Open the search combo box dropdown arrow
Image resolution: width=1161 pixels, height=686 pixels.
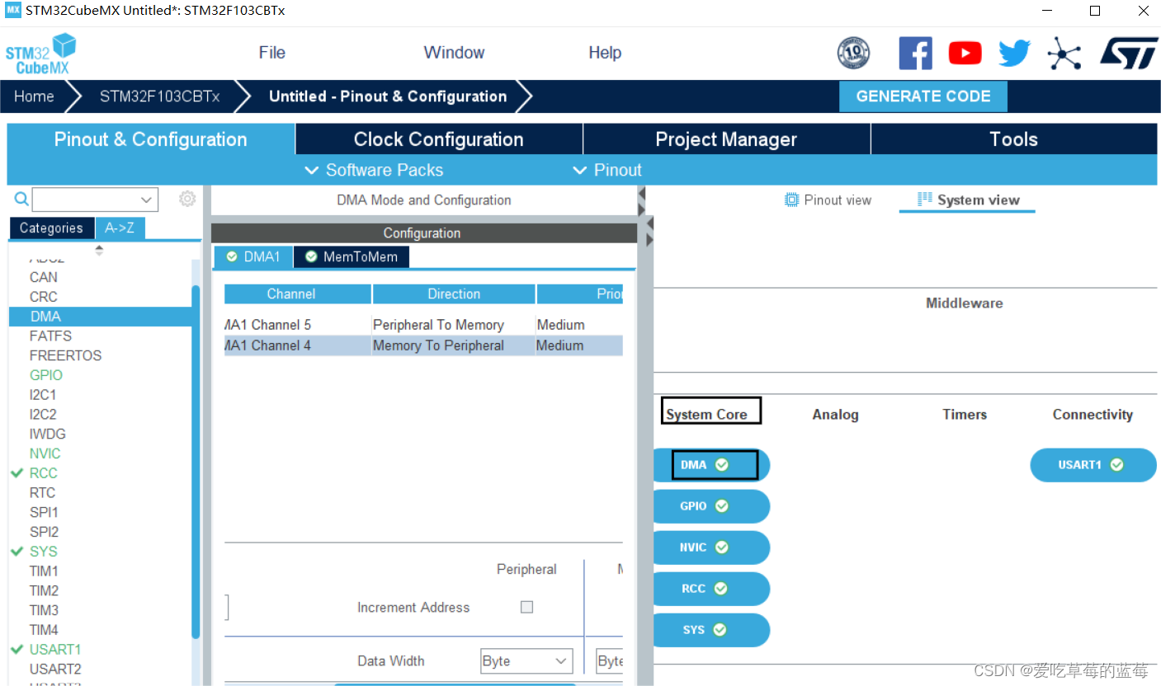point(147,200)
